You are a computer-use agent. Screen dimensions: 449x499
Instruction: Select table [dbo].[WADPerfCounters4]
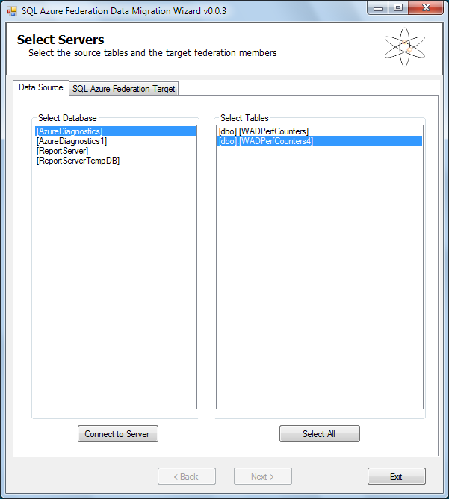pyautogui.click(x=320, y=141)
